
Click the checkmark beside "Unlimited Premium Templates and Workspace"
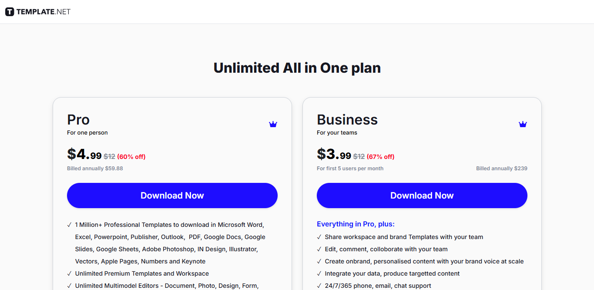click(69, 273)
